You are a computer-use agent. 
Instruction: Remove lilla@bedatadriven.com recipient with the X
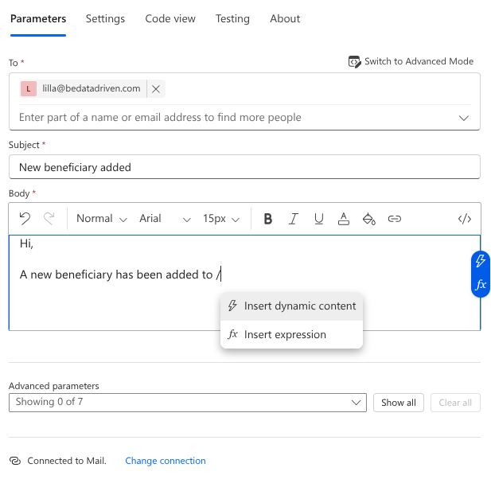(156, 89)
